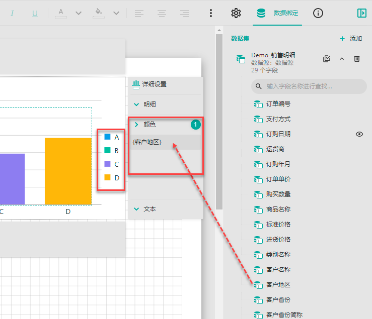This screenshot has width=372, height=319.
Task: Toggle the right side panel collapse
Action: click(x=361, y=14)
